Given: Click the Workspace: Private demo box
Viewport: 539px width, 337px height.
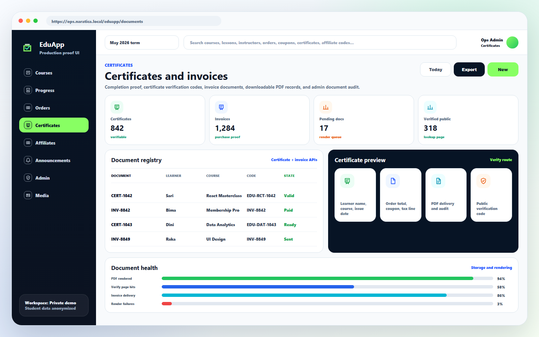Looking at the screenshot, I should pyautogui.click(x=54, y=305).
